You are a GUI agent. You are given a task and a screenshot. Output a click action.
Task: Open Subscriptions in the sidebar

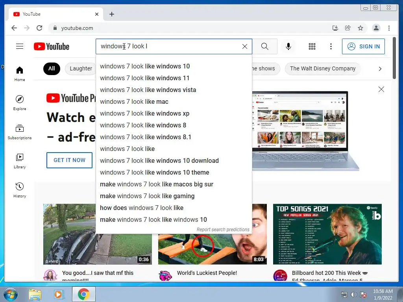pyautogui.click(x=20, y=132)
